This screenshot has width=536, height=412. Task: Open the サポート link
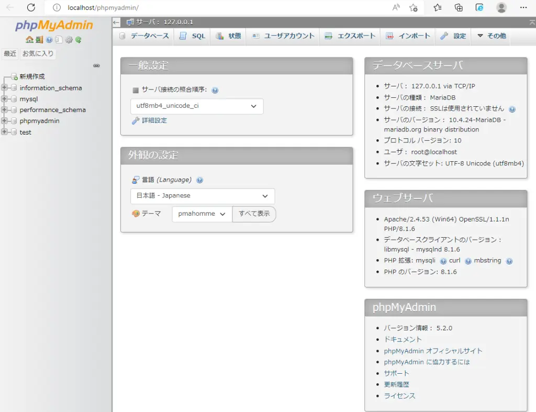coord(396,373)
